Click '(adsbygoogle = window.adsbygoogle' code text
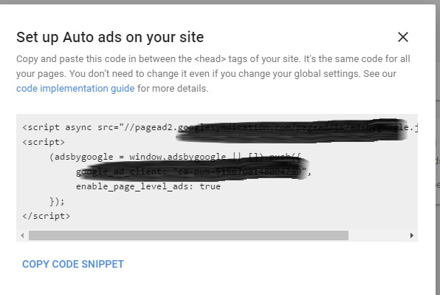 point(137,157)
